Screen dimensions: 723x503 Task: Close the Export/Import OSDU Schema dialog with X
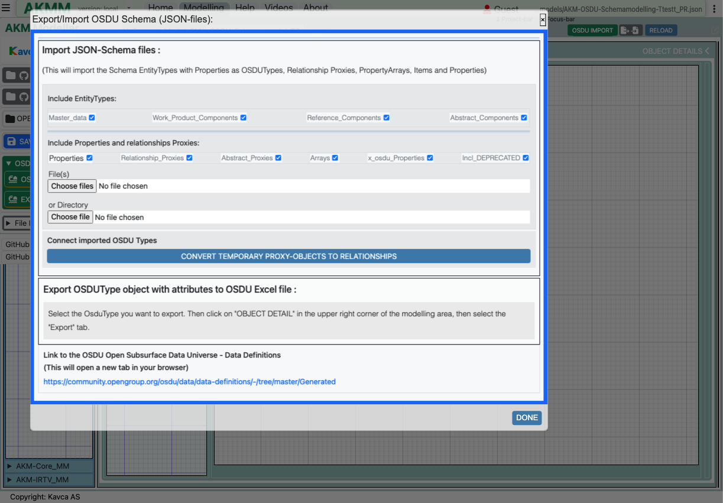coord(543,20)
